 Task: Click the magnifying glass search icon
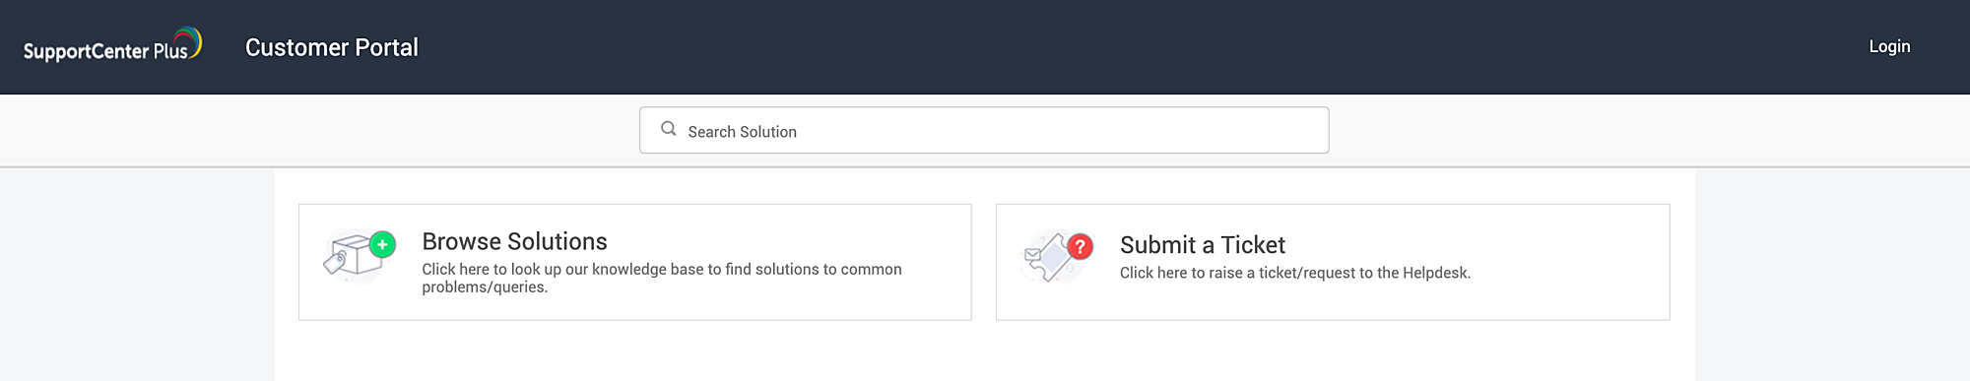[x=669, y=129]
